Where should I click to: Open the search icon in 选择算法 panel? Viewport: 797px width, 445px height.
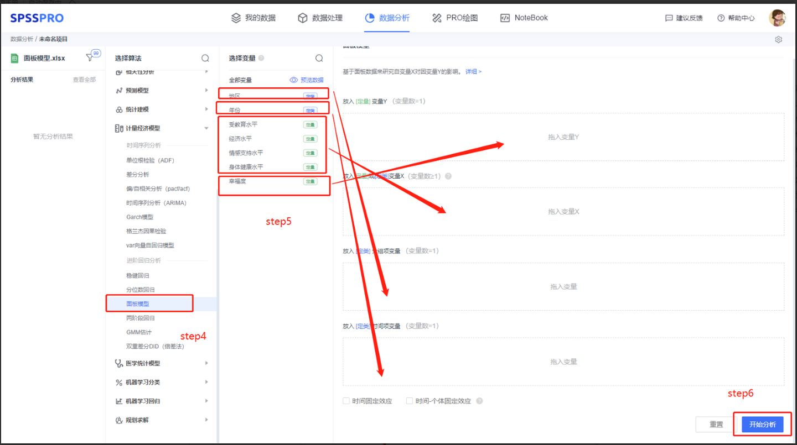205,57
